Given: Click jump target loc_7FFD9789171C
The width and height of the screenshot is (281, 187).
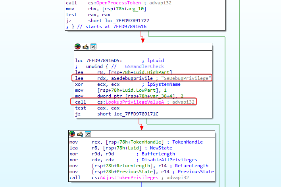Looking at the screenshot, I should click(136, 114).
